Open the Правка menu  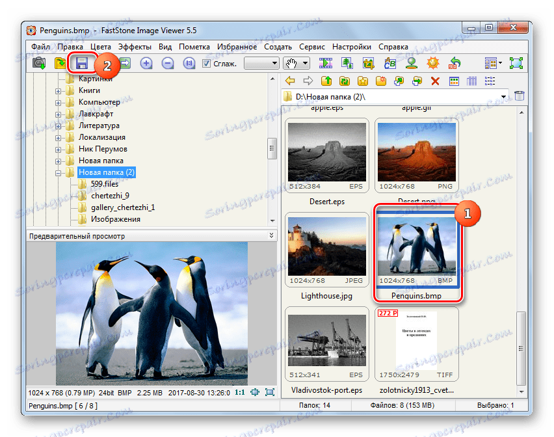70,47
